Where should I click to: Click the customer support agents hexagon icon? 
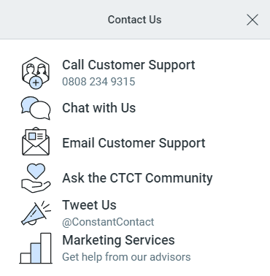[x=36, y=73]
